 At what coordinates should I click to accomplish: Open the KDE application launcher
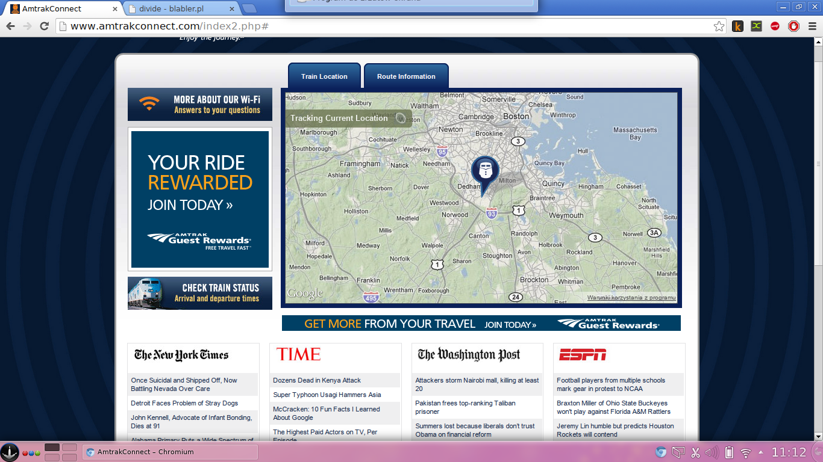pos(10,452)
